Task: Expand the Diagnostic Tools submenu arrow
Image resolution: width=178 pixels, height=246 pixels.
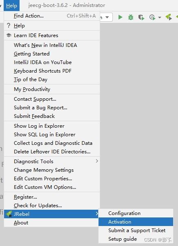Action: click(x=97, y=161)
